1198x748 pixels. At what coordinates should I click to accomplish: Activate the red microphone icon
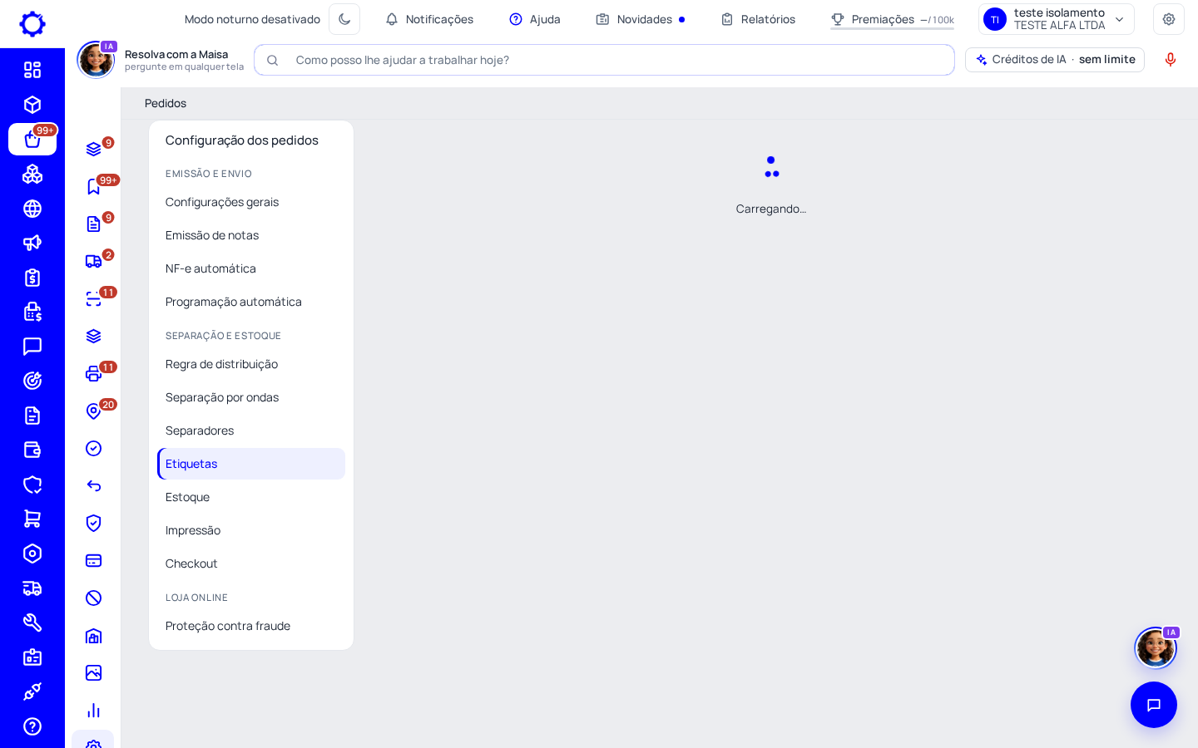tap(1171, 60)
